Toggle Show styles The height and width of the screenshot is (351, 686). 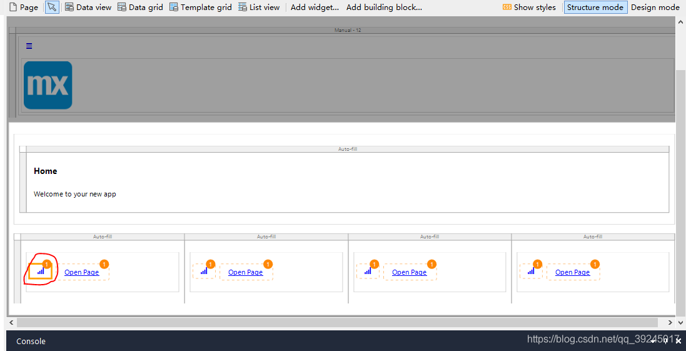point(529,8)
